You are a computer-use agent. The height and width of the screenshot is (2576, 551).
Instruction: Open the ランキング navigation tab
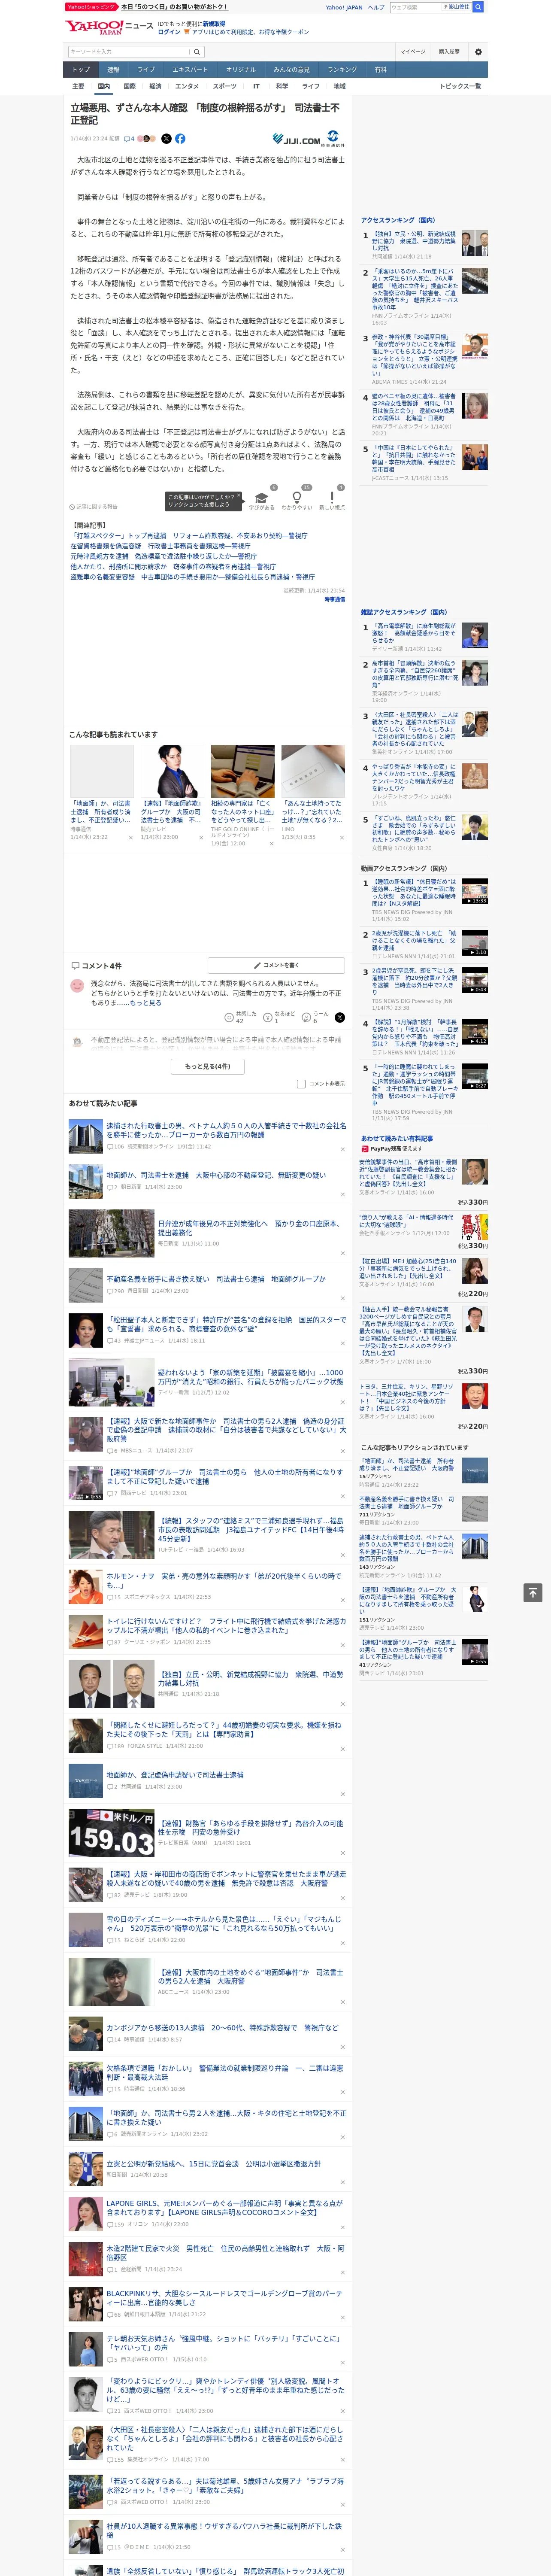click(342, 70)
